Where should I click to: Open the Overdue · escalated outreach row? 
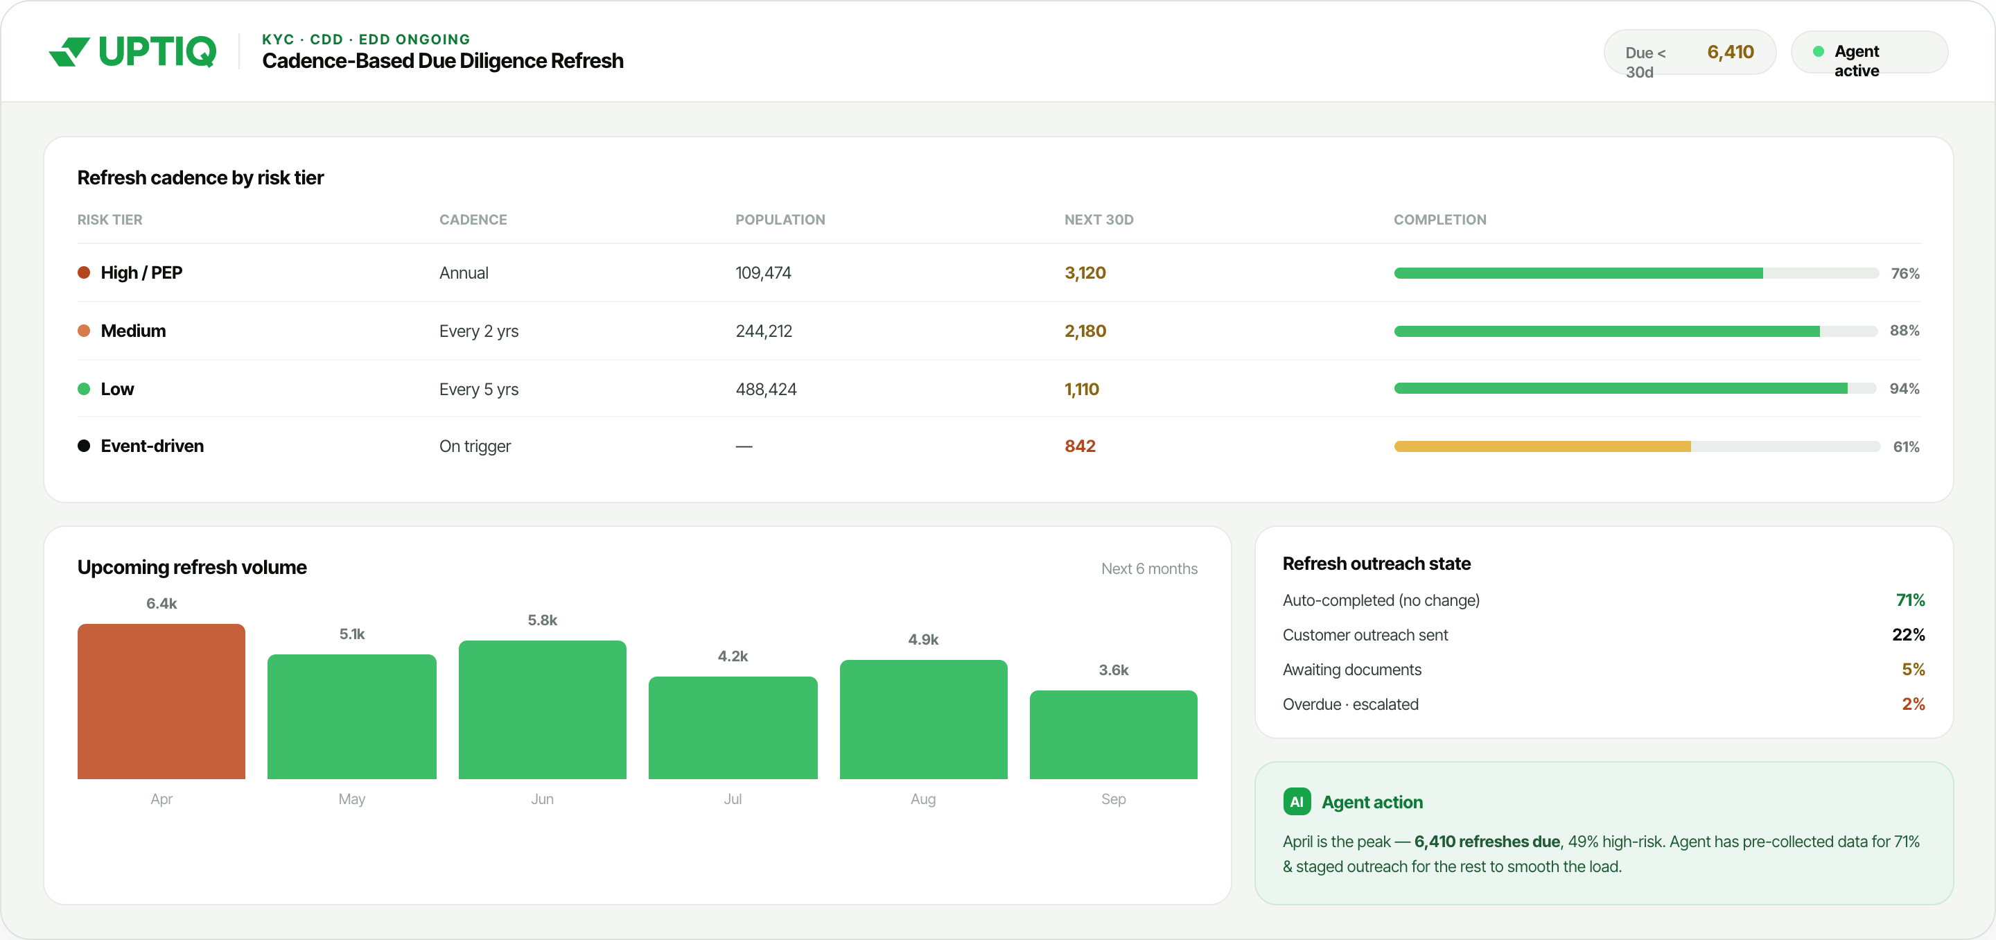coord(1603,704)
